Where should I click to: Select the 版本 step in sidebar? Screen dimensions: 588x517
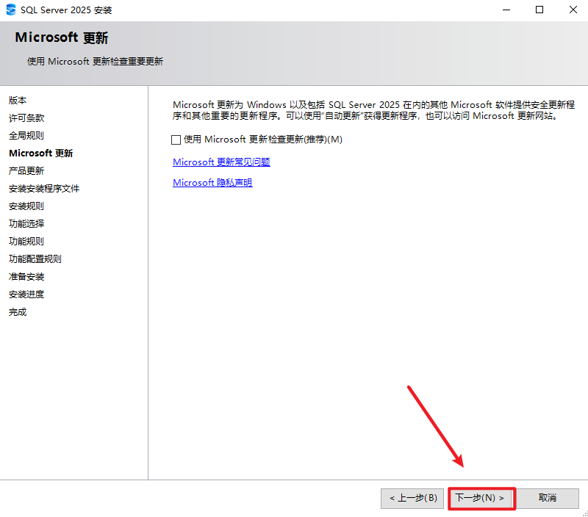click(x=18, y=101)
